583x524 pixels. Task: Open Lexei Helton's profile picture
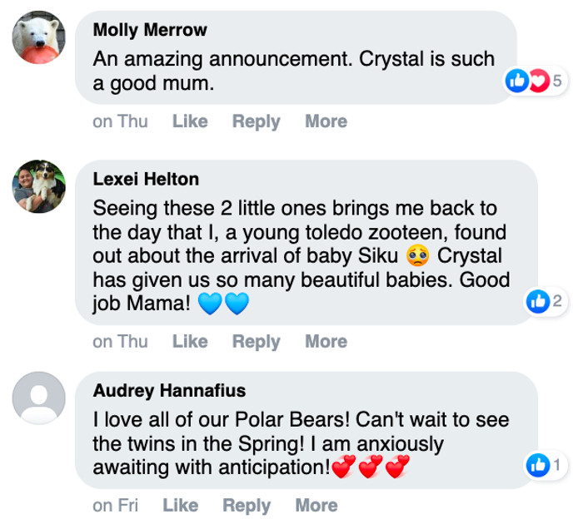(x=39, y=185)
